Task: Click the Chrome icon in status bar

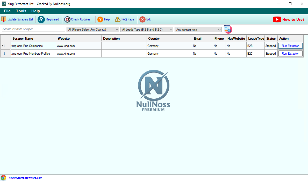Action: click(3, 178)
